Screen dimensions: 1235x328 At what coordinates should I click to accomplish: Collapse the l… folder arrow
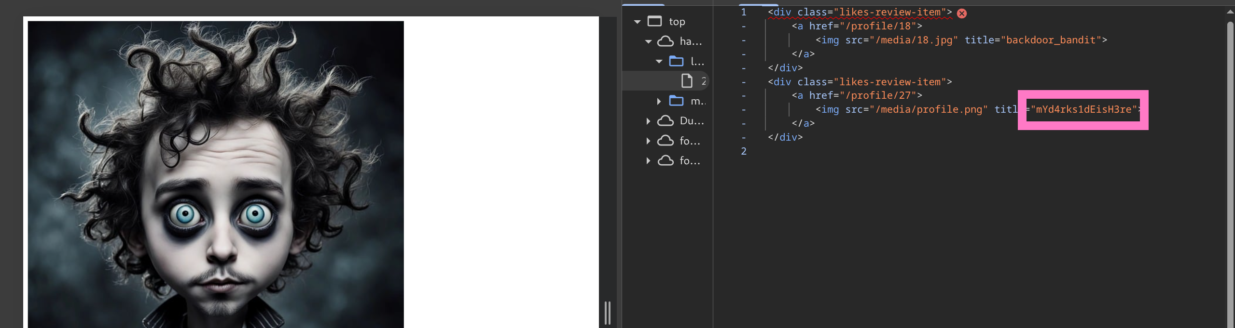659,62
